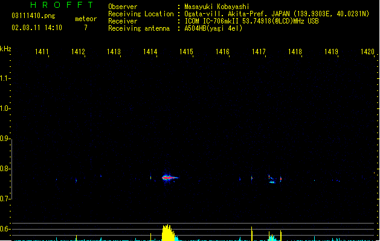
Task: Click the 0.7 kHz frequency tick label
Action: pos(5,199)
